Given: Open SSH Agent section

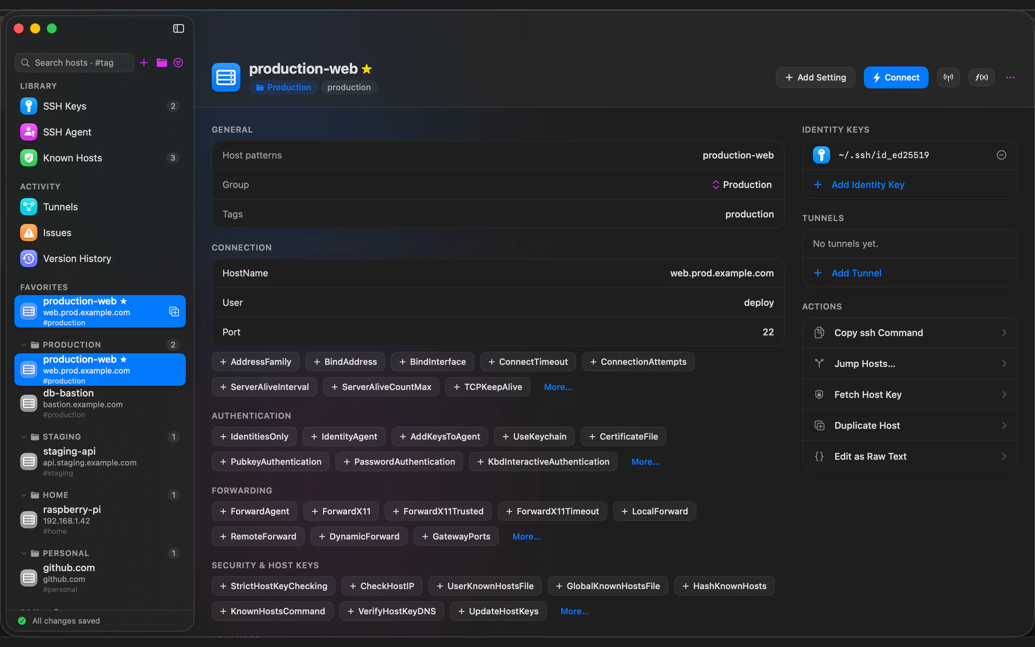Looking at the screenshot, I should point(100,132).
